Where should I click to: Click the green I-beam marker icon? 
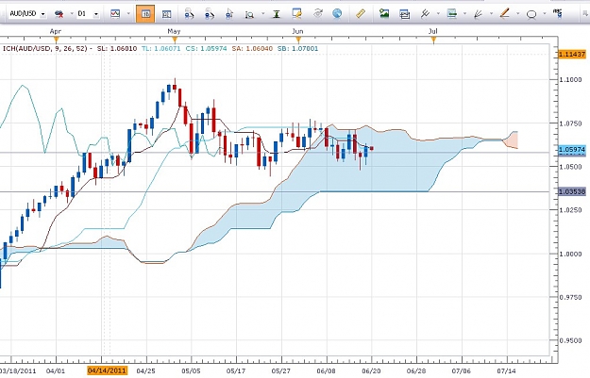[x=277, y=14]
